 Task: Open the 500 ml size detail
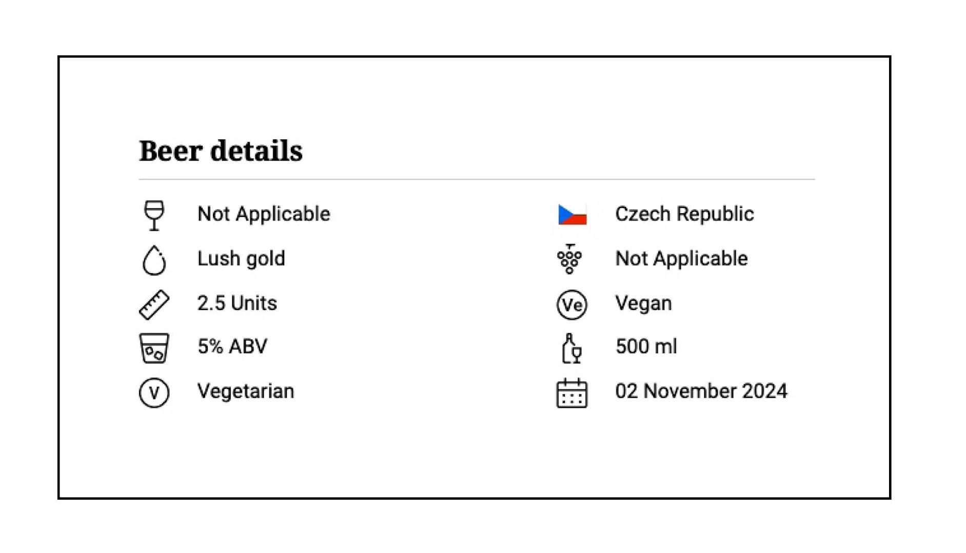click(x=646, y=347)
